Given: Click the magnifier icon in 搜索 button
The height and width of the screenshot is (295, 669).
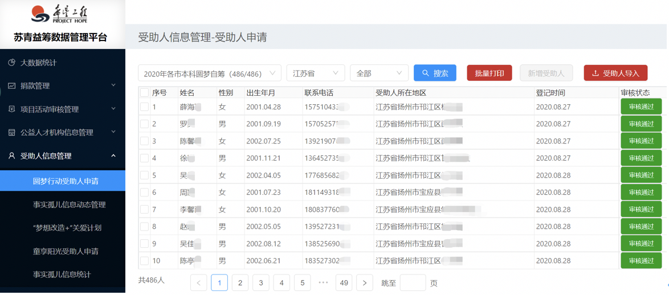Looking at the screenshot, I should (425, 73).
